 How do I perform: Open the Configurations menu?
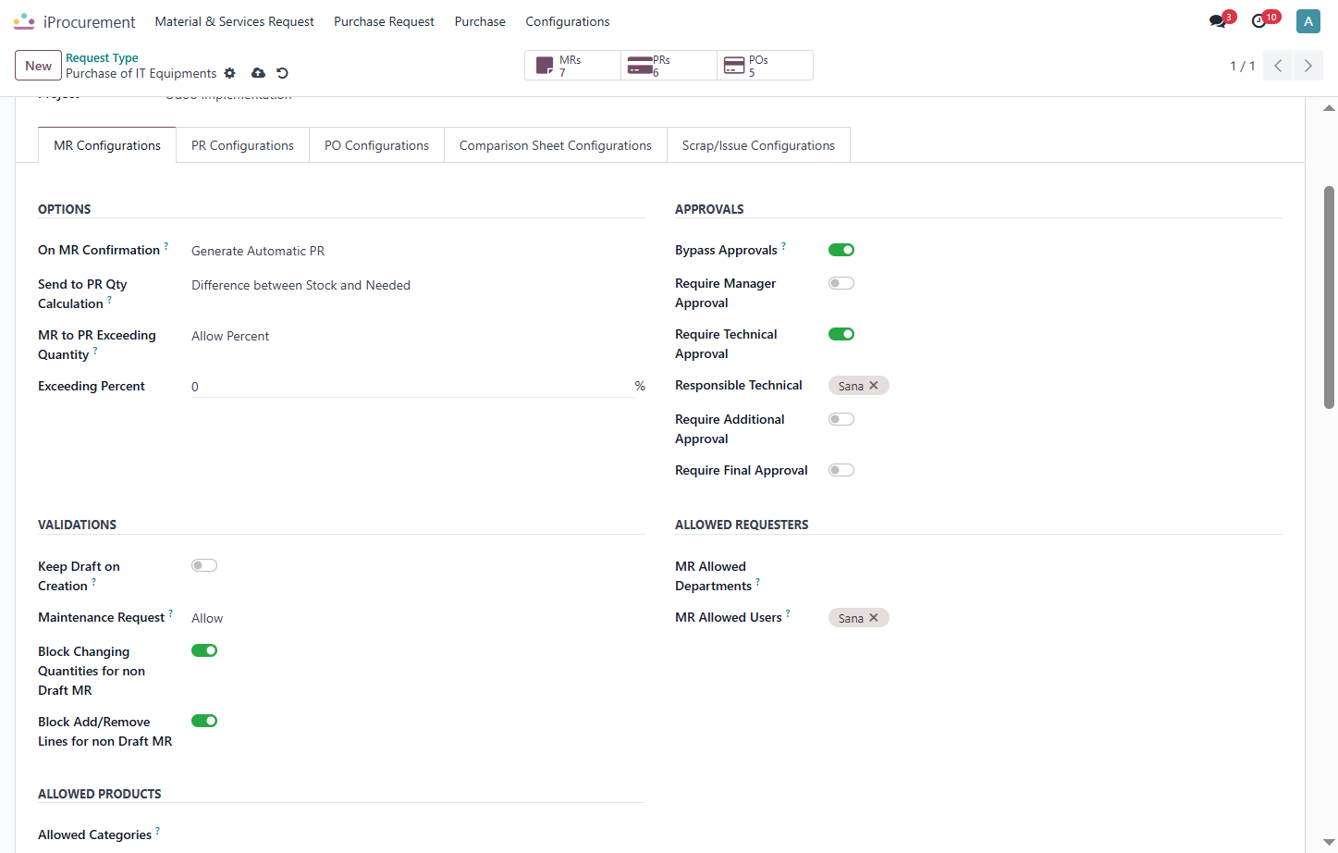568,21
